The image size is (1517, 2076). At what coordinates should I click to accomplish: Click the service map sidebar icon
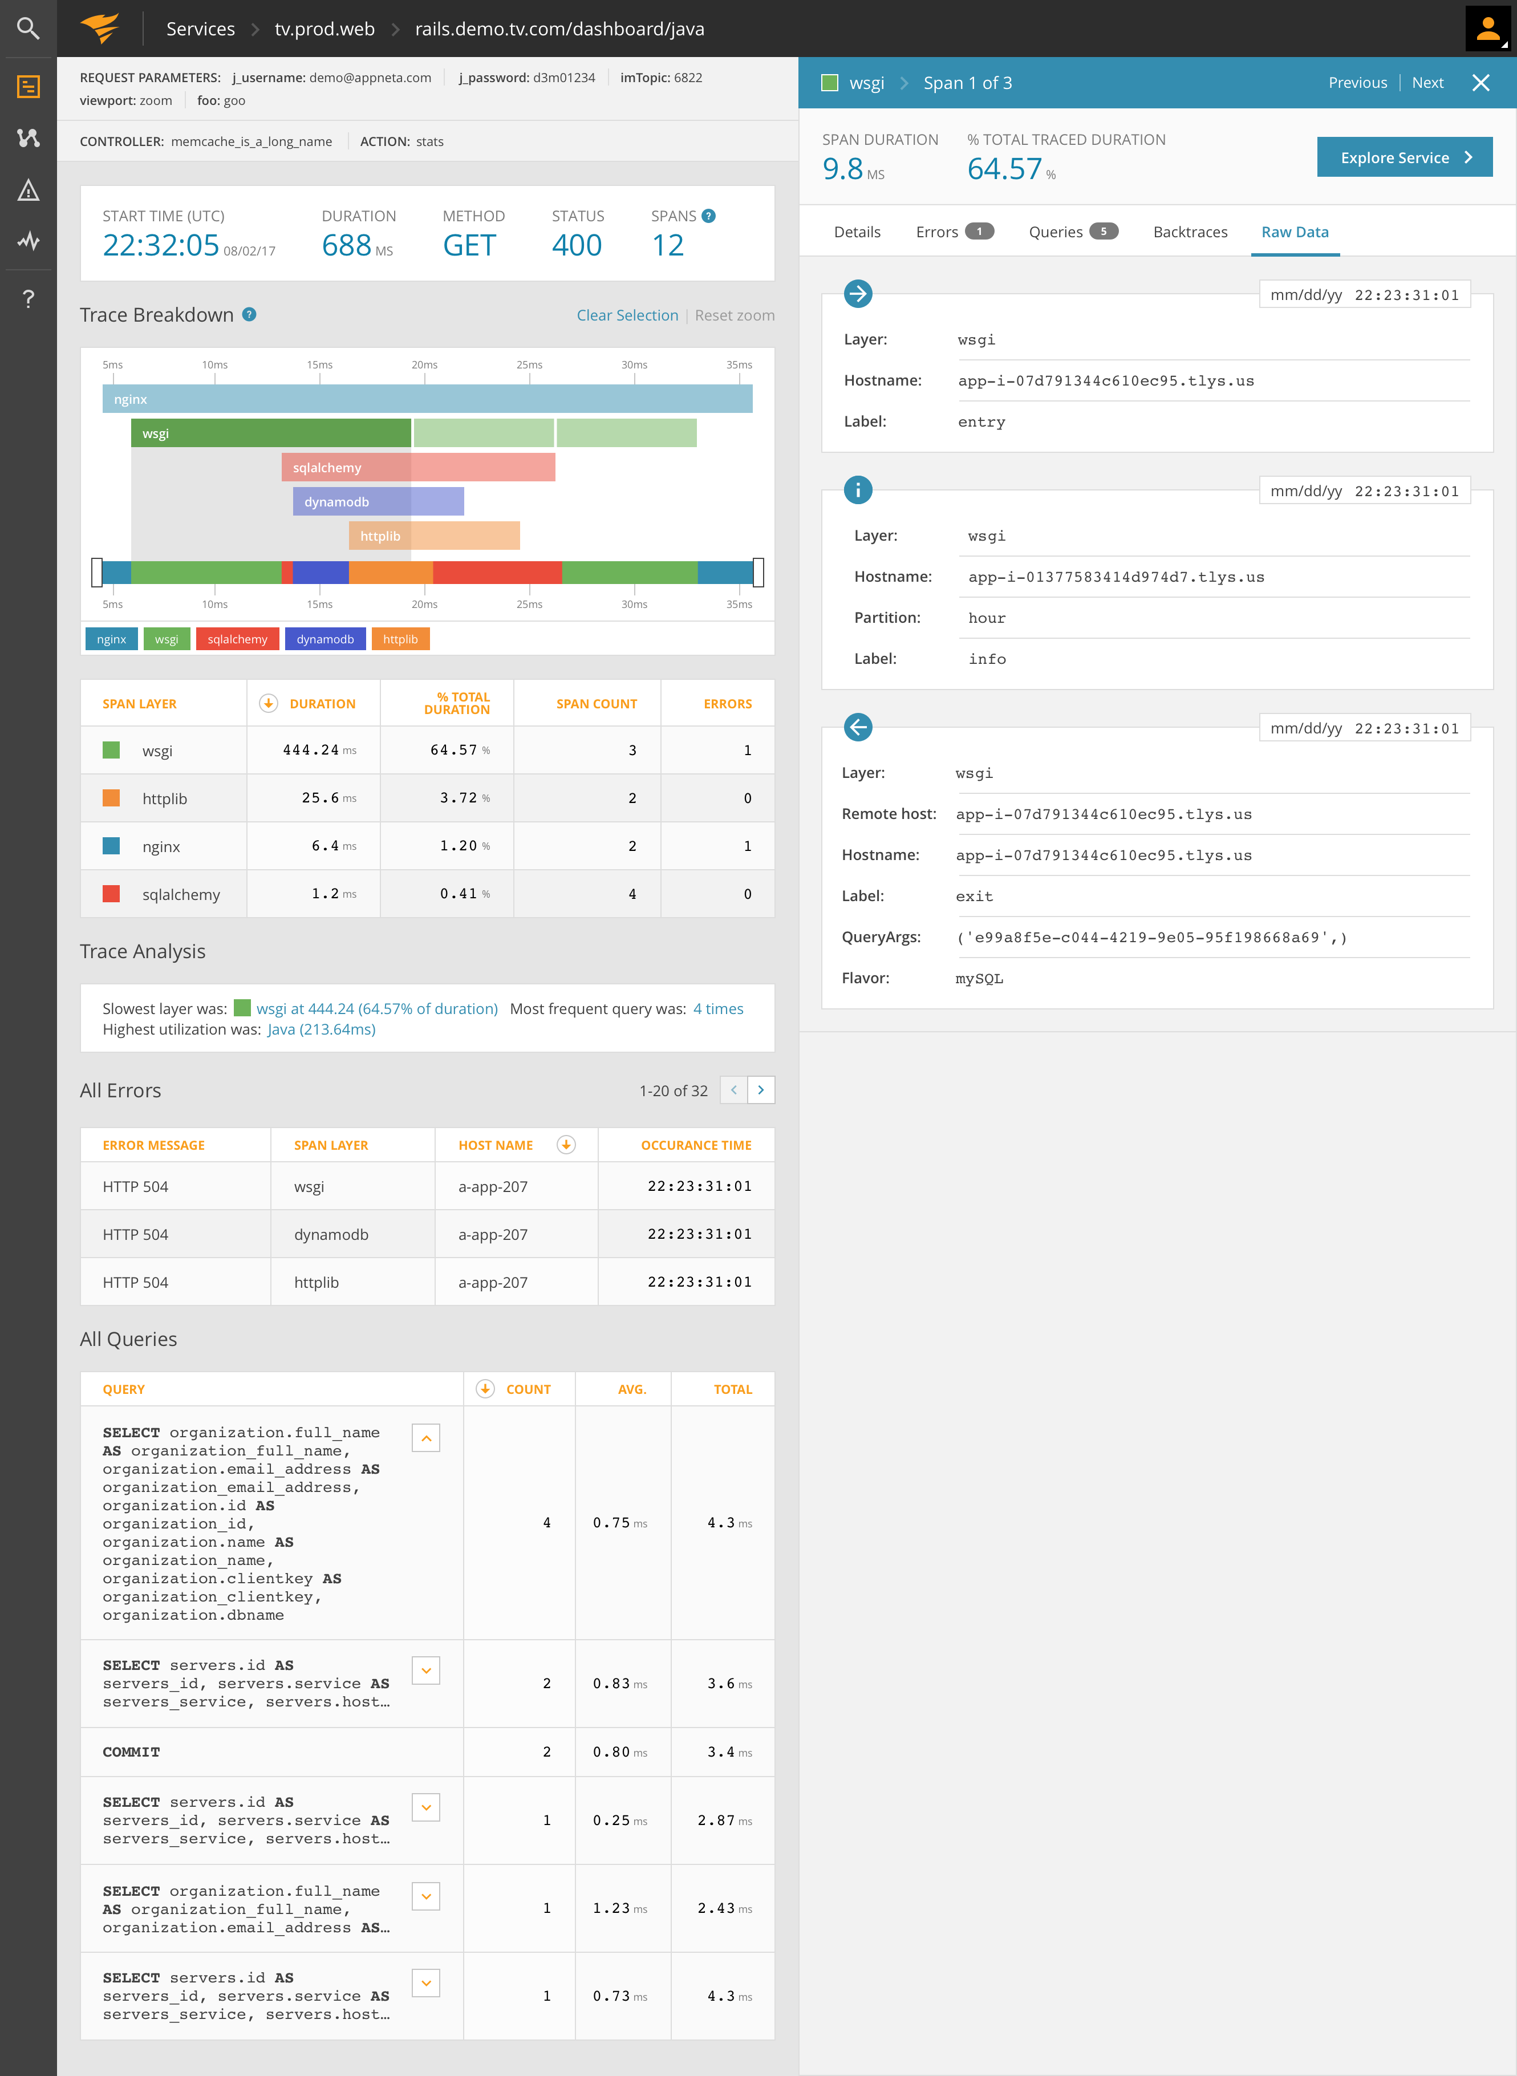tap(29, 137)
